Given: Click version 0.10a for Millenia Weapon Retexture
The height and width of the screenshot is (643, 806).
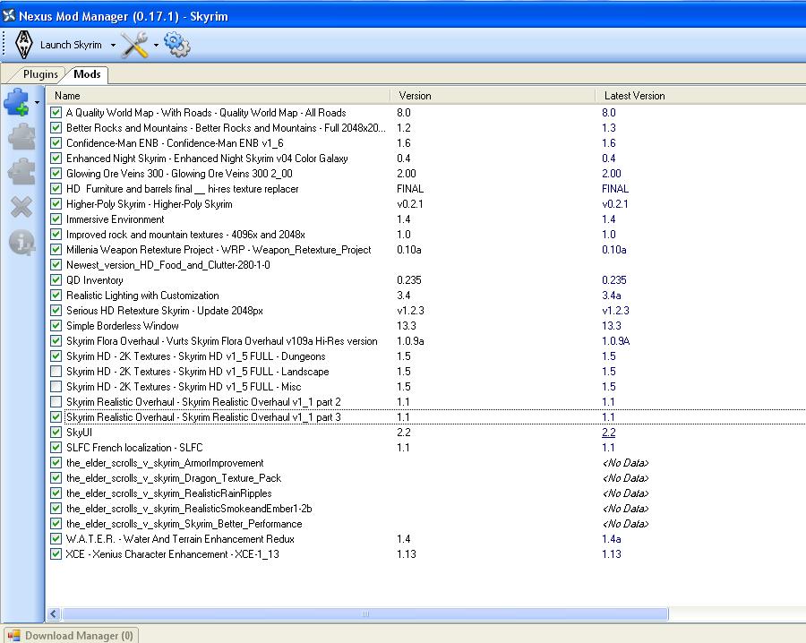Looking at the screenshot, I should [408, 250].
